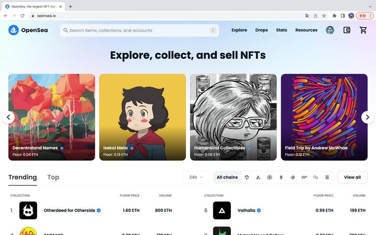Filter by Ethereum chain icon
This screenshot has width=376, height=235.
coord(281,177)
